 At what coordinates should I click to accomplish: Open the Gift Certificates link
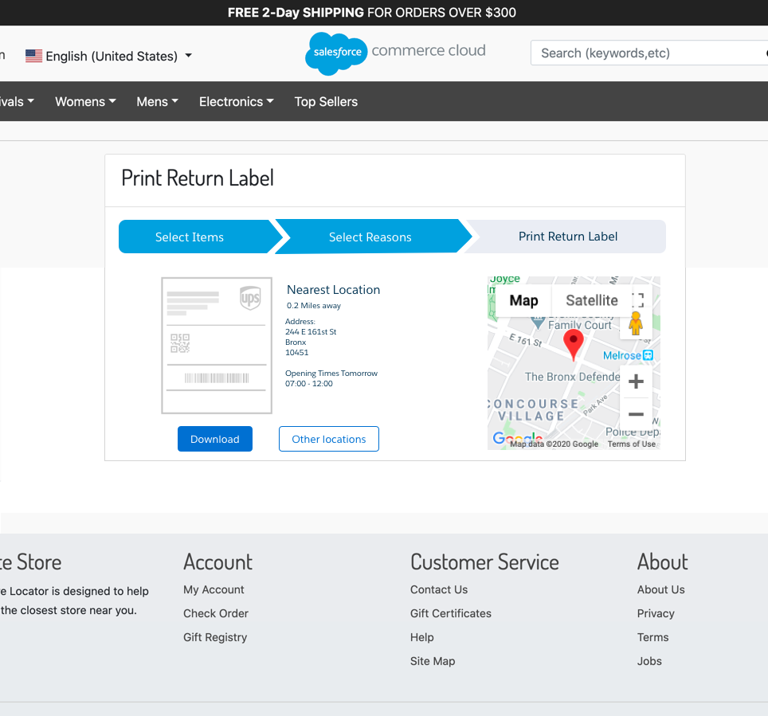tap(451, 613)
